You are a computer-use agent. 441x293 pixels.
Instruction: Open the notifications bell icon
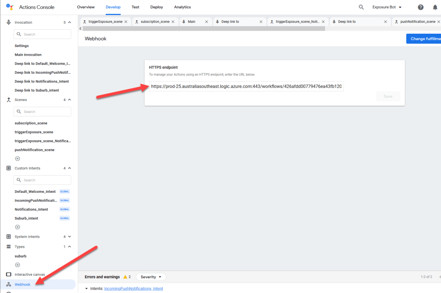435,7
